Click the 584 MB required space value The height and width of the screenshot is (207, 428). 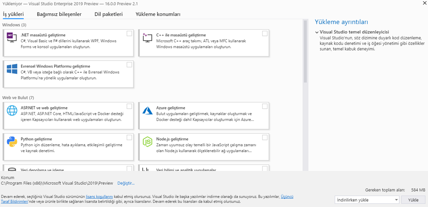click(418, 190)
